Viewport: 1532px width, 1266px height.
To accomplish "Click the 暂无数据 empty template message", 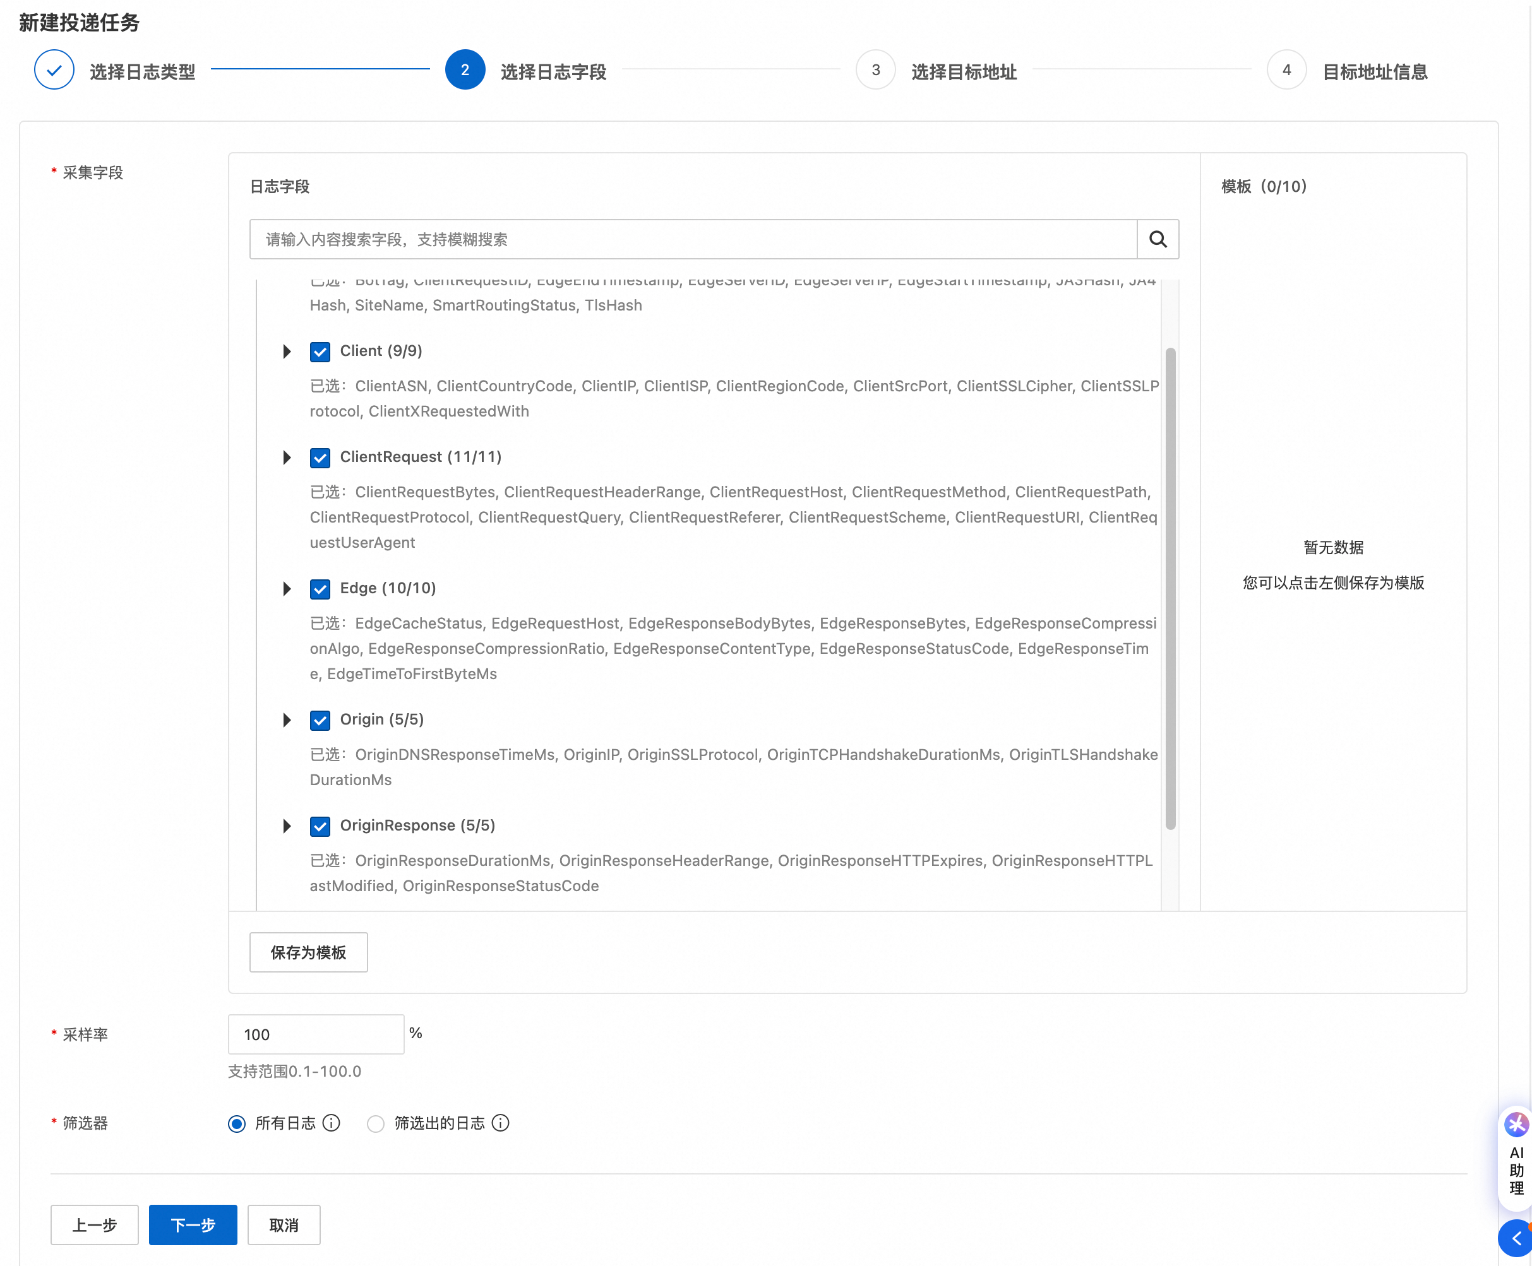I will coord(1333,547).
